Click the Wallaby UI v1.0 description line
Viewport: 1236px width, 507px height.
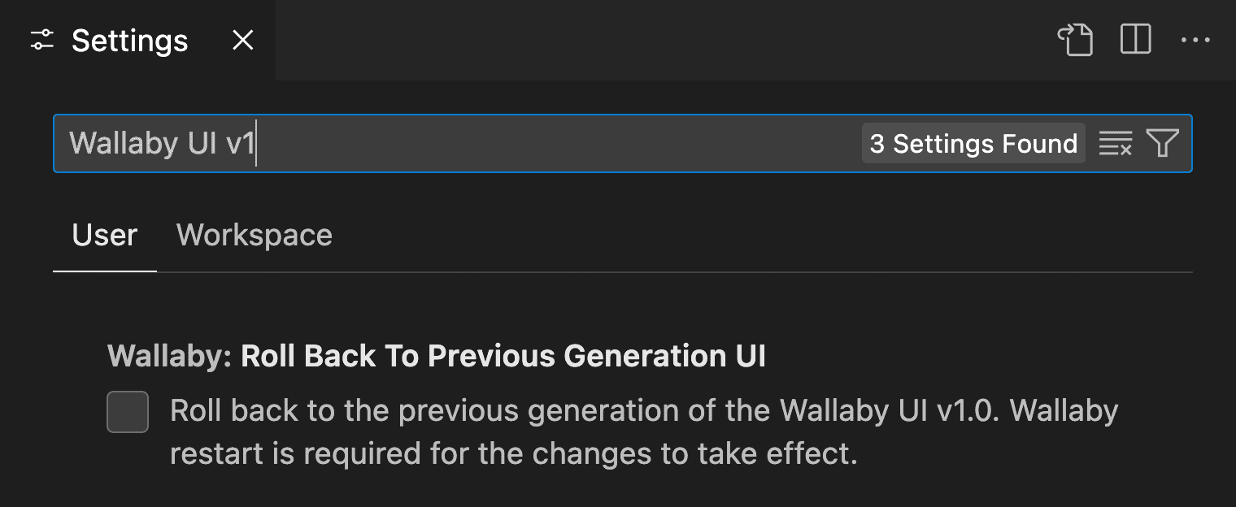(644, 411)
